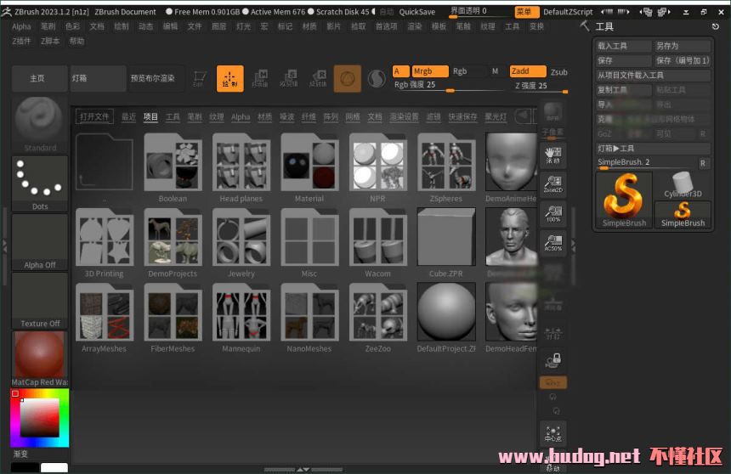731x474 pixels.
Task: Open the ZSpheres project folder
Action: (445, 167)
